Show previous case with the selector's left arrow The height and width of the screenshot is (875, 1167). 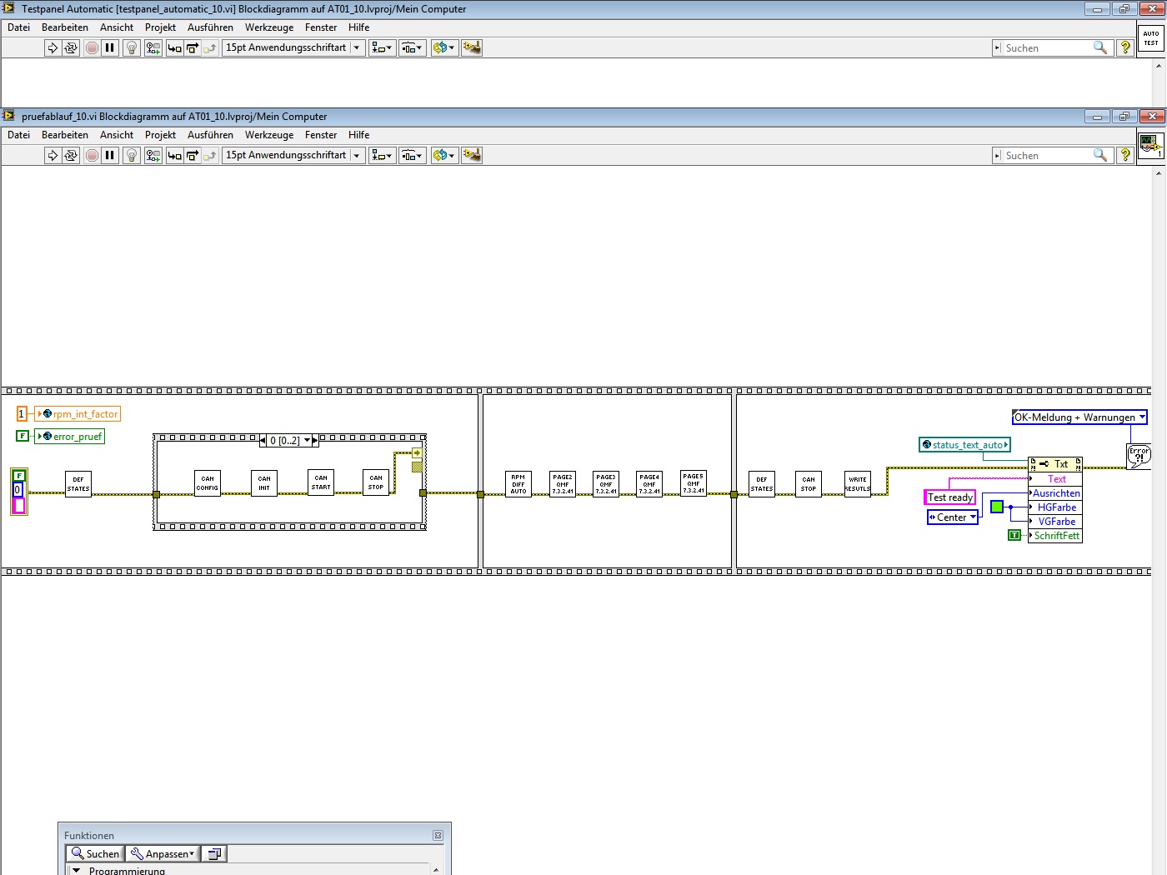pyautogui.click(x=263, y=441)
